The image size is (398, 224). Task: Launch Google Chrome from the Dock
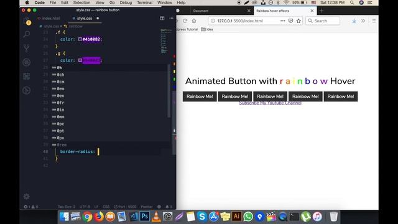point(87,217)
